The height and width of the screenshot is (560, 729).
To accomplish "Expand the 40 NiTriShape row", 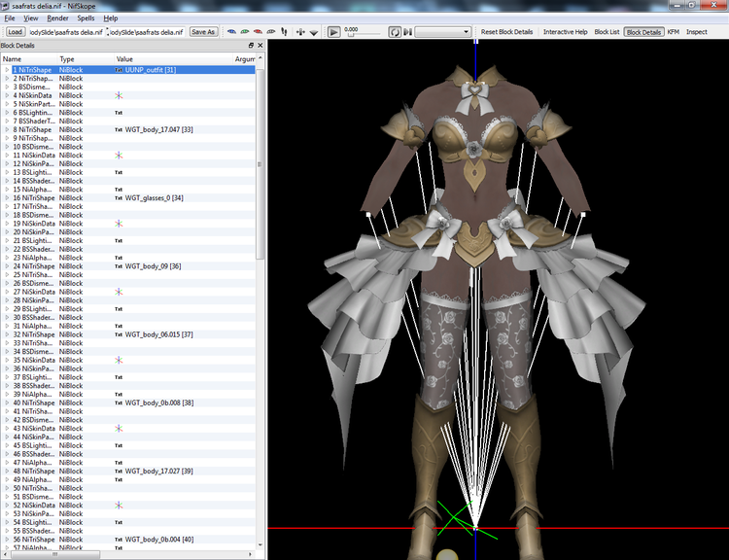I will coord(7,402).
